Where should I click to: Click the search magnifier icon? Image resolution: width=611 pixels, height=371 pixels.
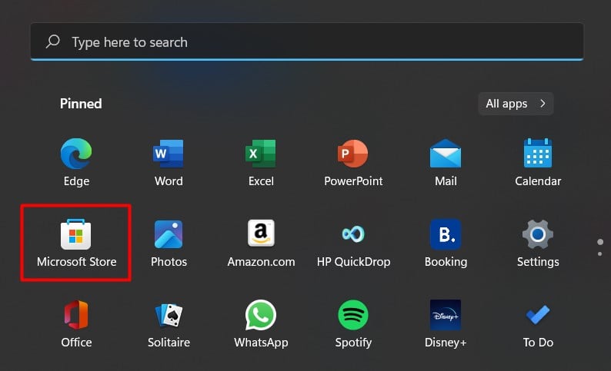click(52, 41)
